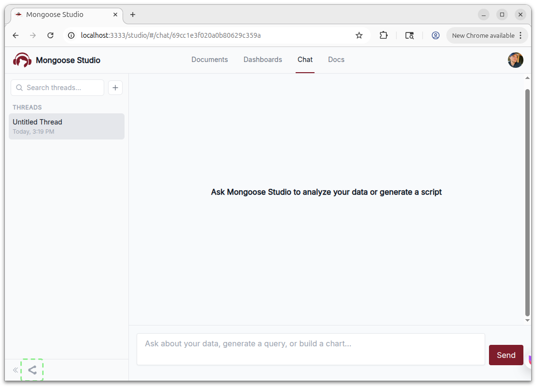536x387 pixels.
Task: Click the magnifier icon in thread search
Action: tap(19, 88)
